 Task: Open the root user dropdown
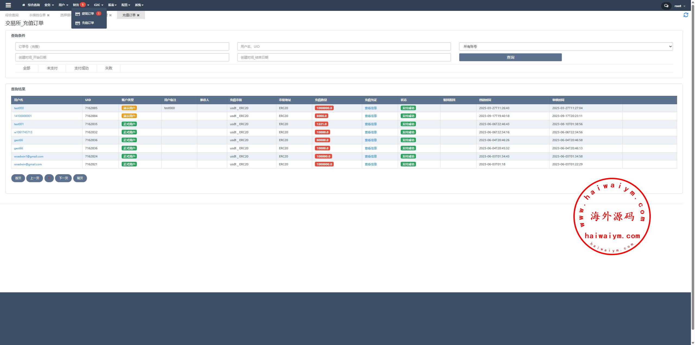coord(680,6)
